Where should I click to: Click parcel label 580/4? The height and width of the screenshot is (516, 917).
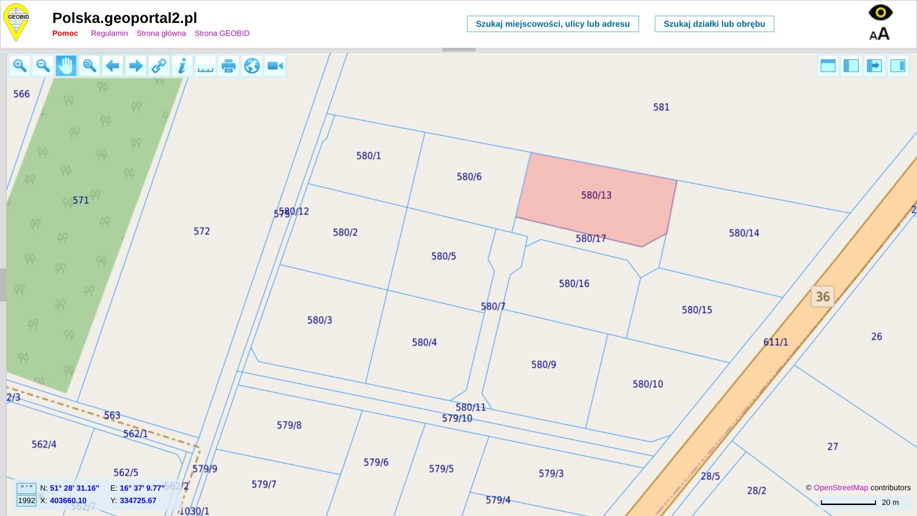[424, 343]
